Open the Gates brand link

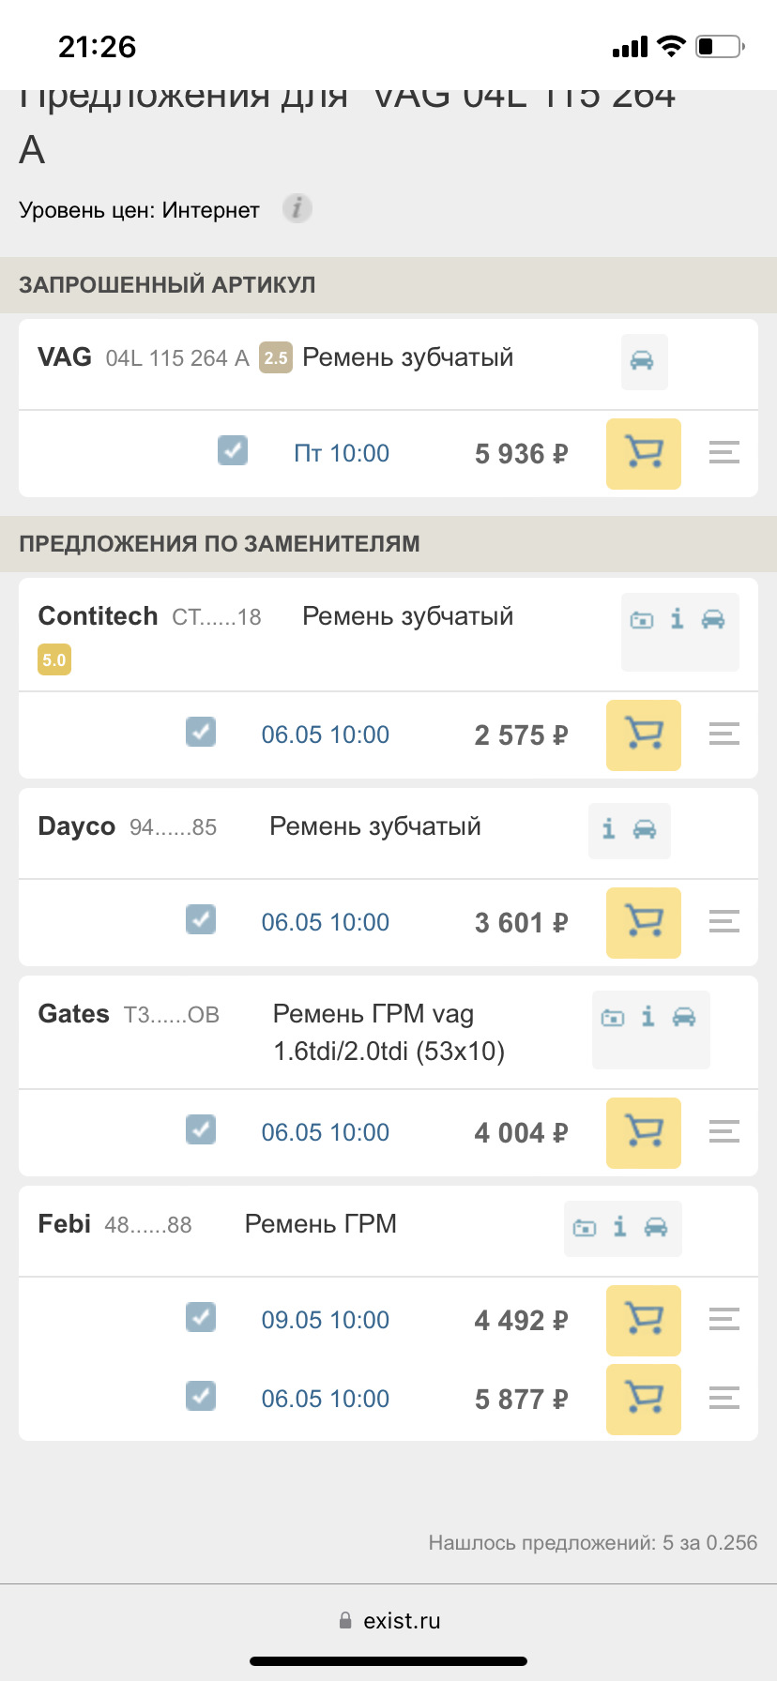[73, 1014]
